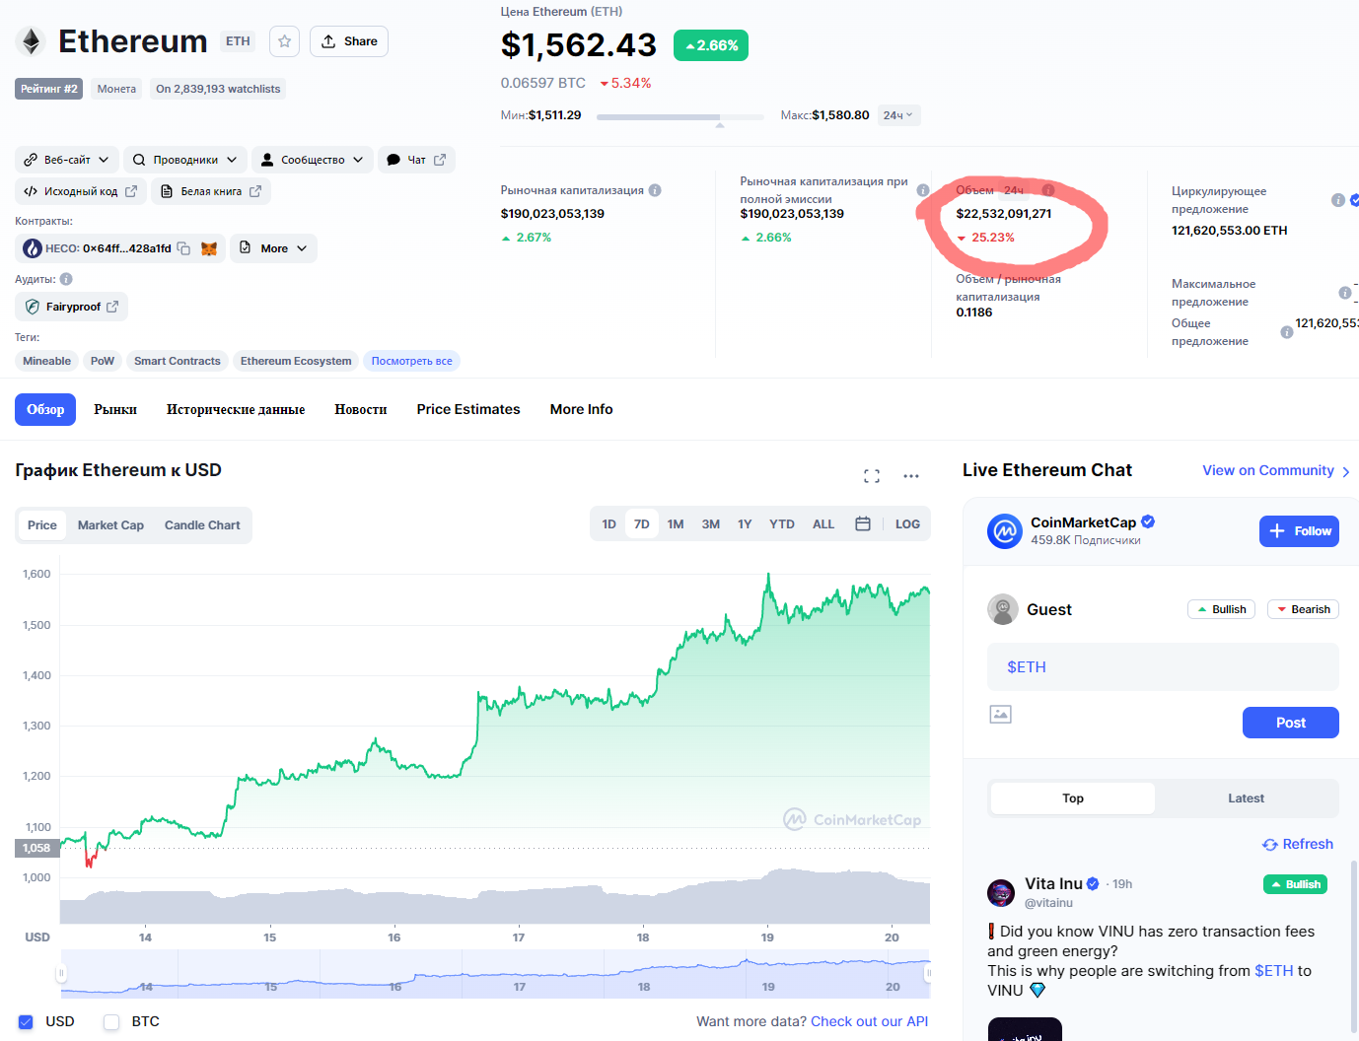
Task: Select the Candle Chart tab
Action: point(202,525)
